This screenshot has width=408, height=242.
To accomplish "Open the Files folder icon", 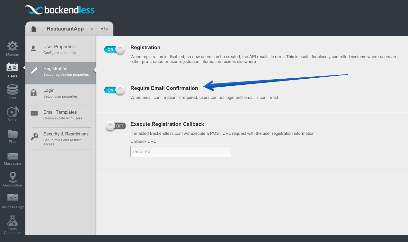I will (13, 134).
